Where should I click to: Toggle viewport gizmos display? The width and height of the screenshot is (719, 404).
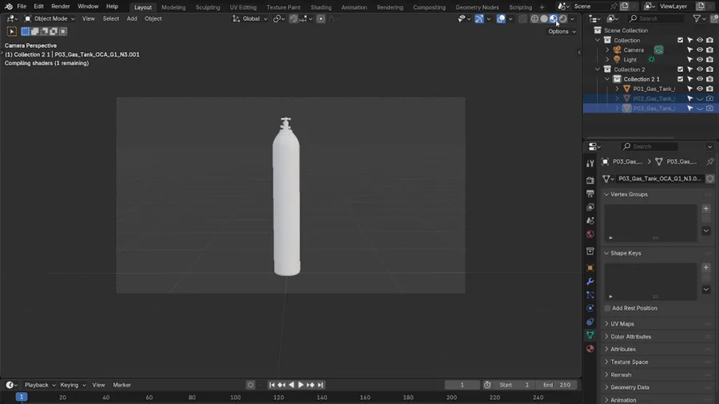click(x=479, y=19)
